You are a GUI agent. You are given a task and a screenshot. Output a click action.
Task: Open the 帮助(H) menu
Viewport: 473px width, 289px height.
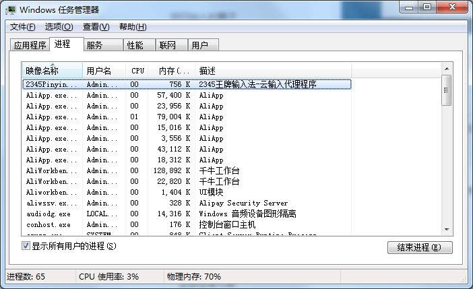click(133, 27)
